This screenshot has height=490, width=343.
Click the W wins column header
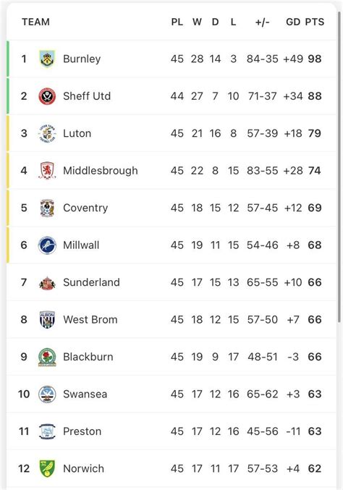pos(197,22)
